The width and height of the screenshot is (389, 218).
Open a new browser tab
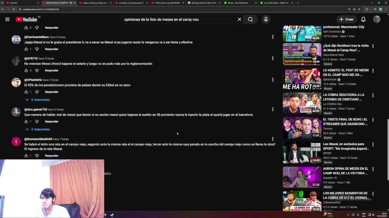(298, 3)
